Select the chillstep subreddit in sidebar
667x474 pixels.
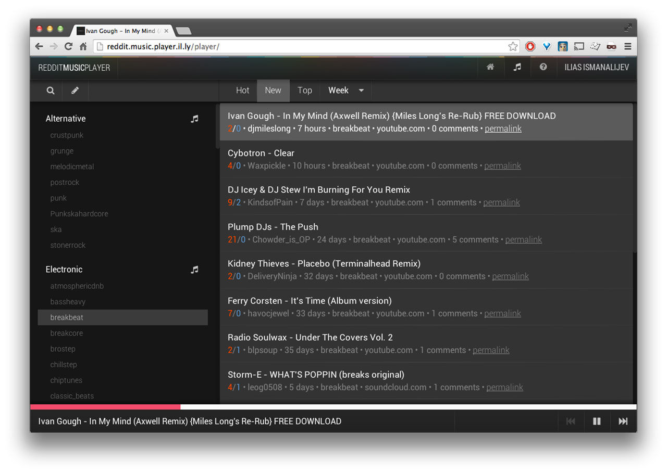(x=64, y=365)
